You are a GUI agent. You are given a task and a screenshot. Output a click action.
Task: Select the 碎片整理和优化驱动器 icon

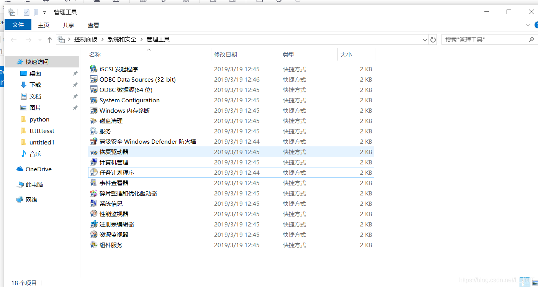tap(93, 193)
